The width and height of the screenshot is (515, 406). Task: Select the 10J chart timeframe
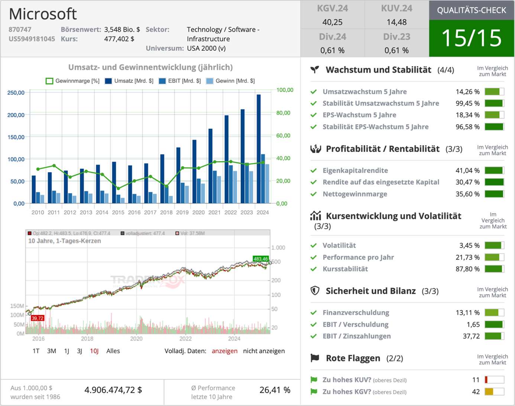click(94, 351)
